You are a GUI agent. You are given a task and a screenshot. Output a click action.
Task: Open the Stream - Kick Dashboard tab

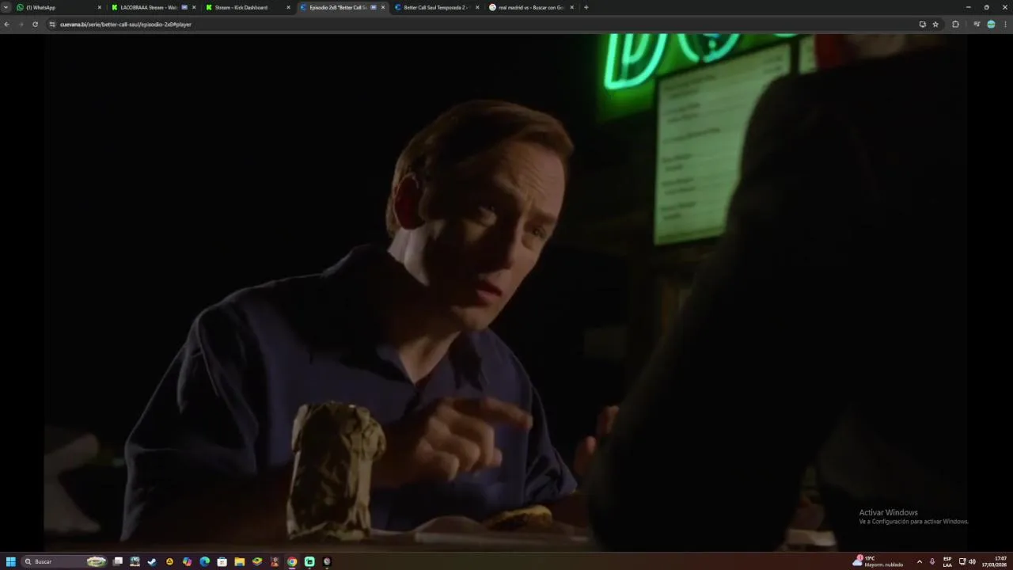[248, 7]
